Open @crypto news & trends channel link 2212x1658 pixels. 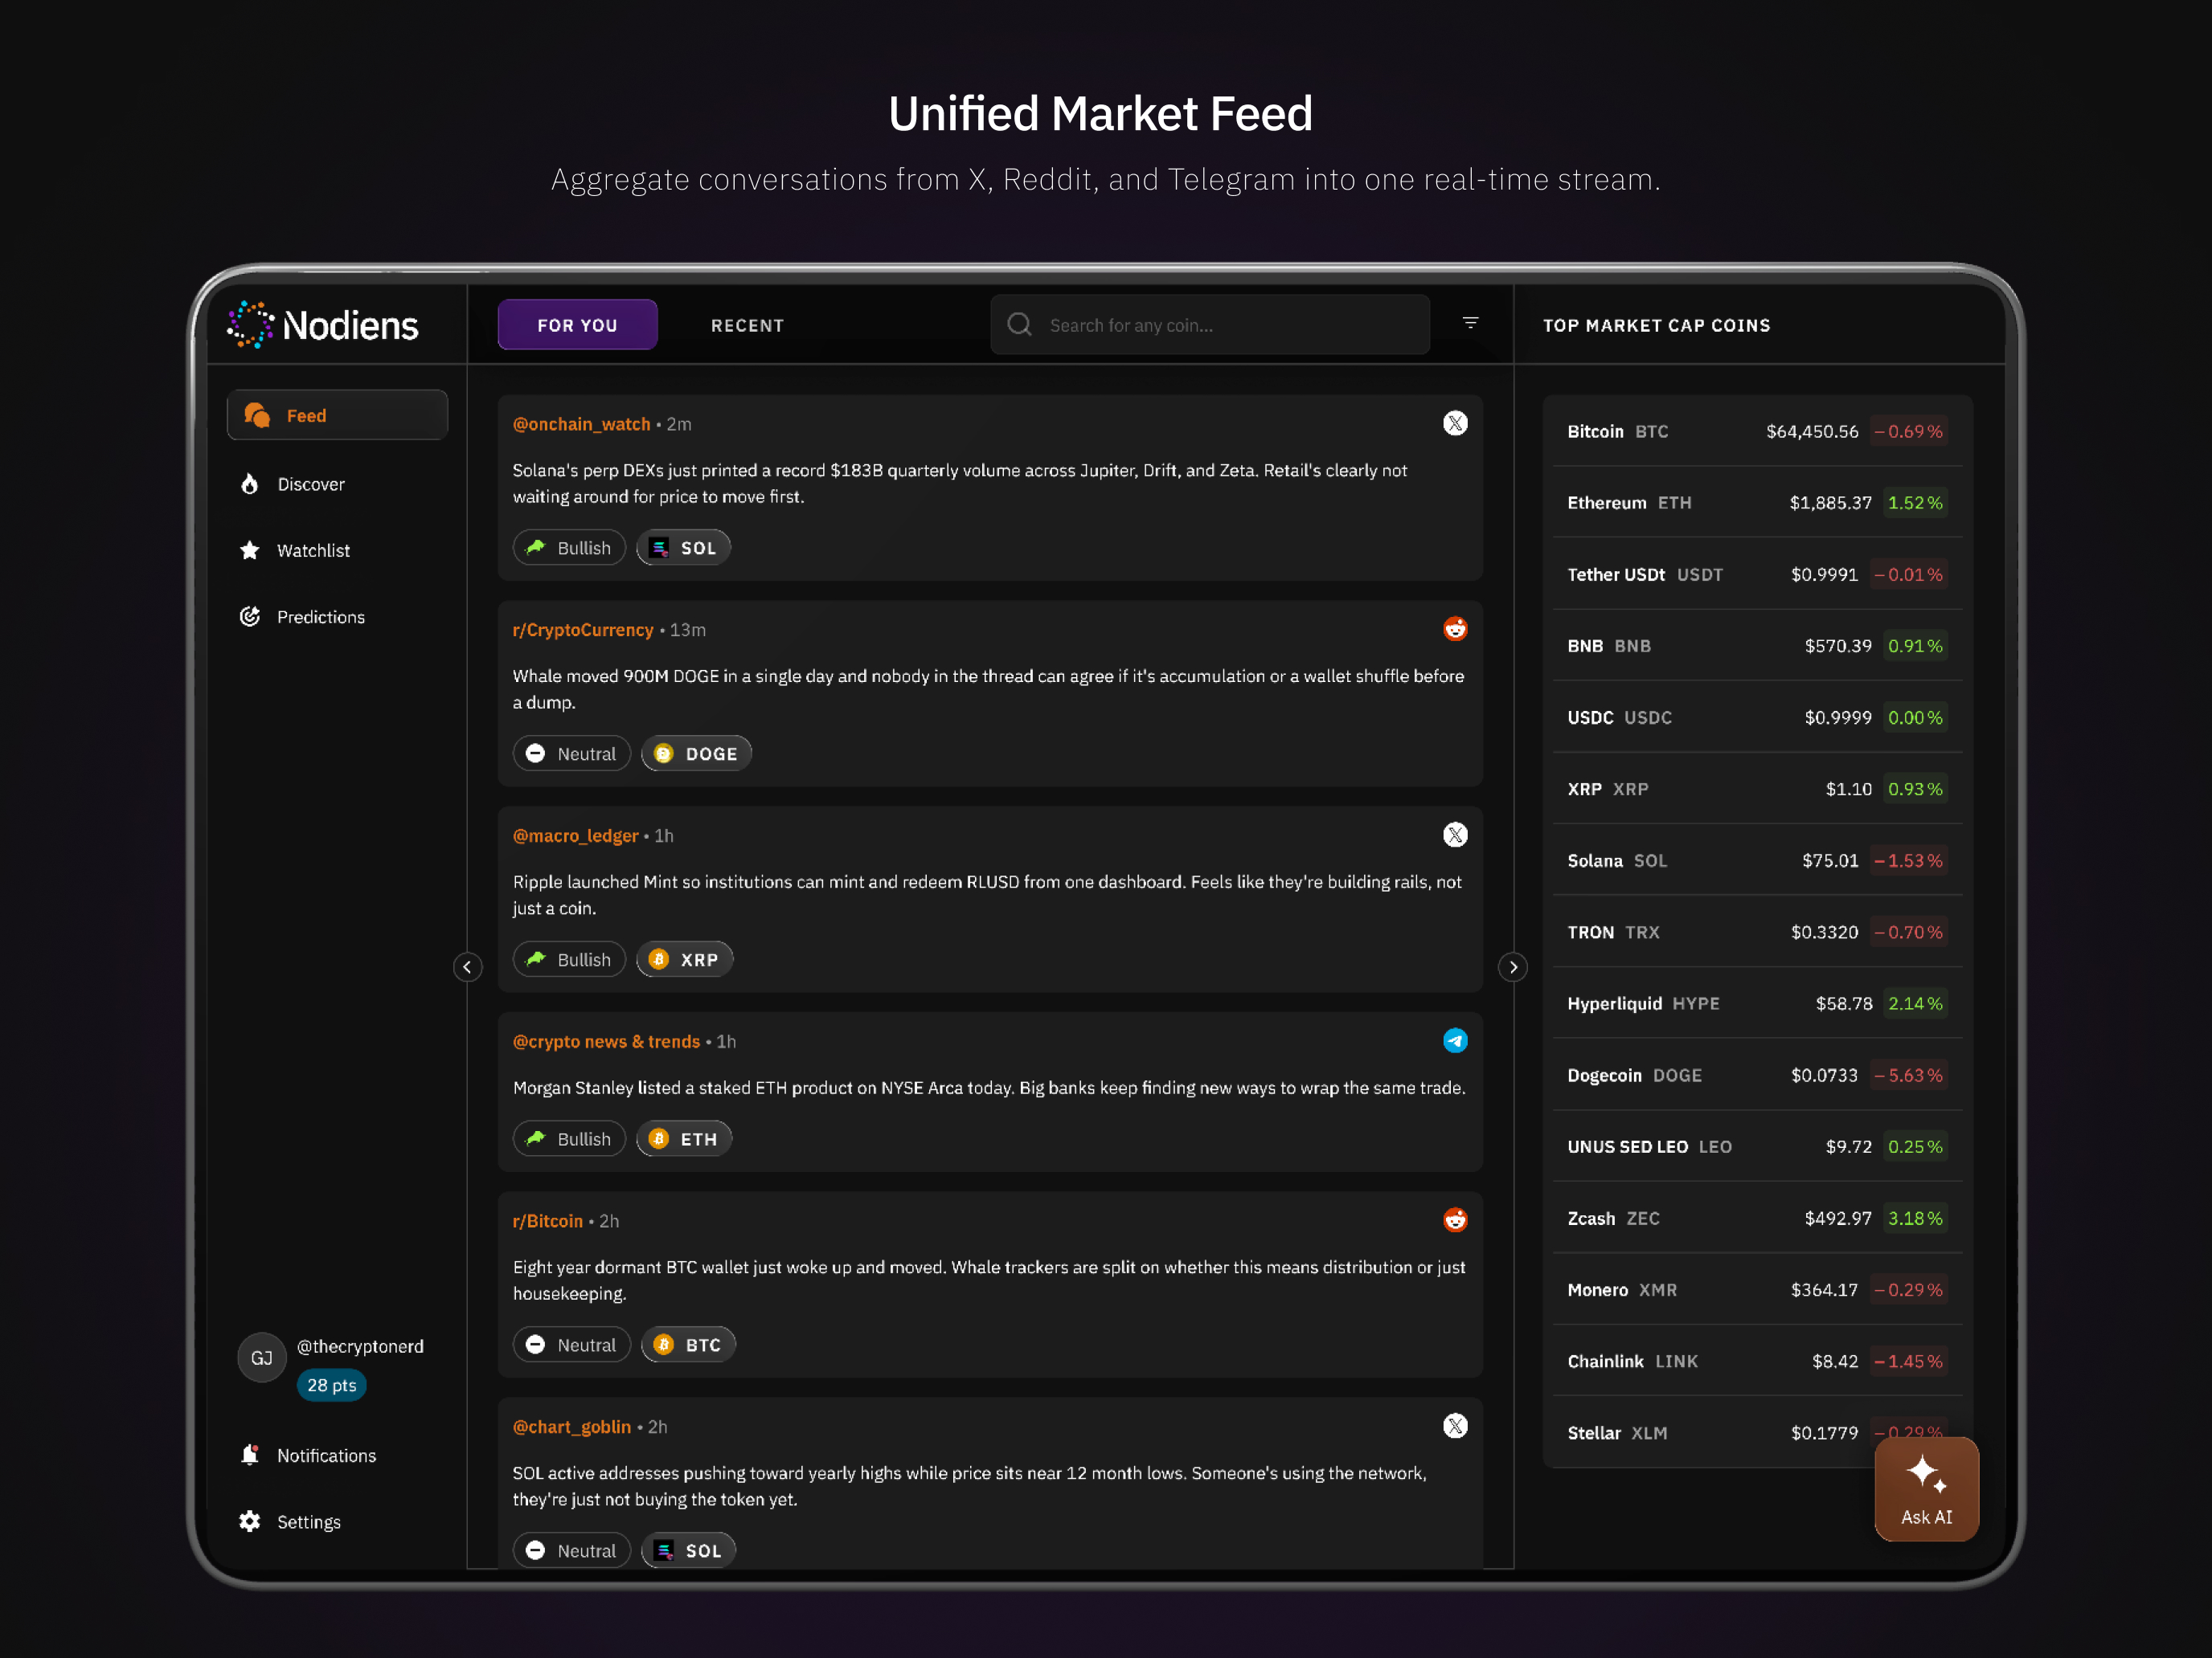[606, 1041]
